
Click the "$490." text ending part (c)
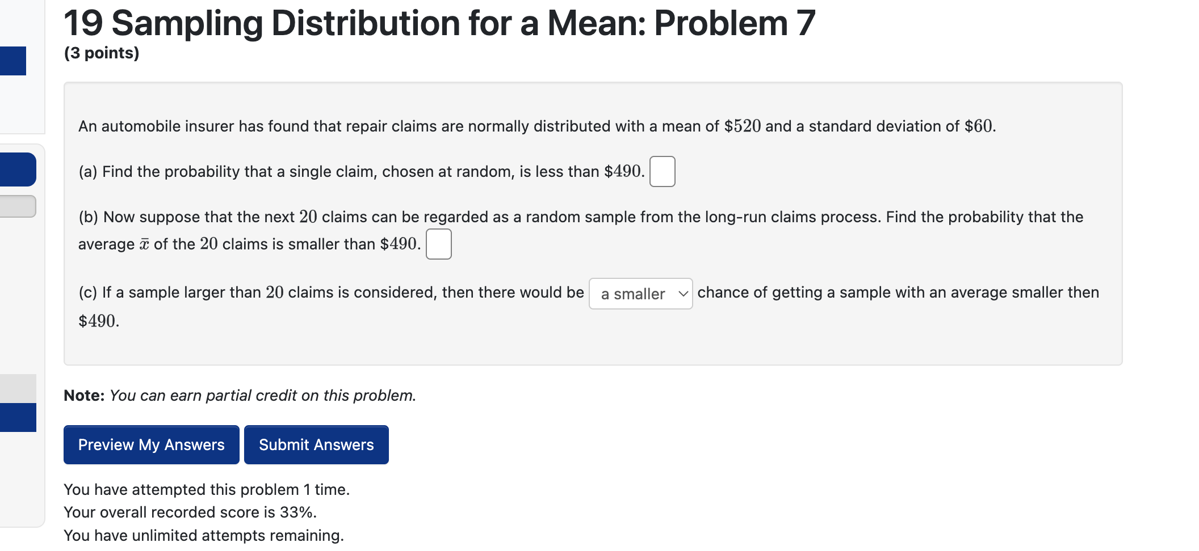pyautogui.click(x=99, y=321)
